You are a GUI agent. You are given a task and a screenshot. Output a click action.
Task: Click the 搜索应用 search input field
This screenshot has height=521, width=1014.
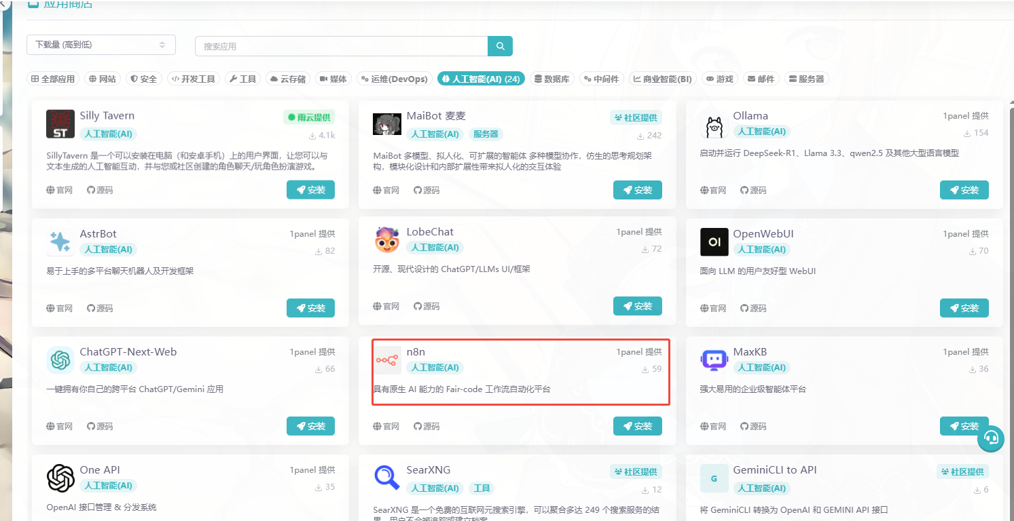pyautogui.click(x=341, y=46)
